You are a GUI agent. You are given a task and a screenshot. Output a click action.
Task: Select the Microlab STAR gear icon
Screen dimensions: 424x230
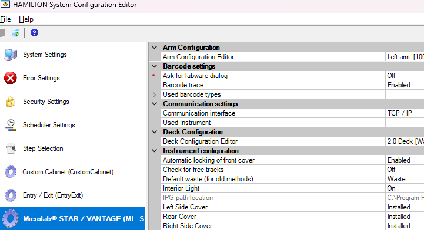[x=11, y=219]
